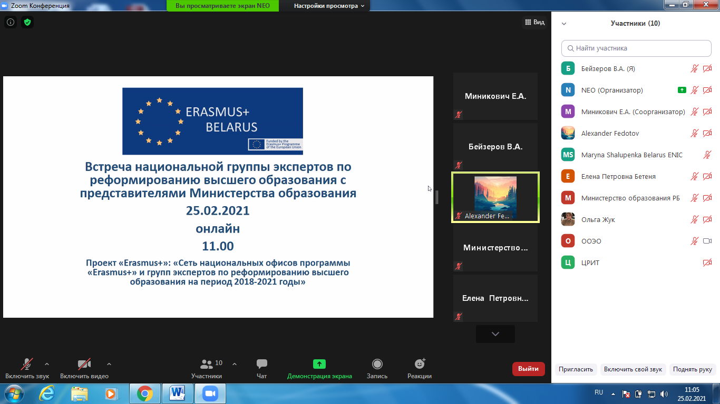The height and width of the screenshot is (404, 720).
Task: Unmute with Включить звук microphone
Action: pos(27,369)
